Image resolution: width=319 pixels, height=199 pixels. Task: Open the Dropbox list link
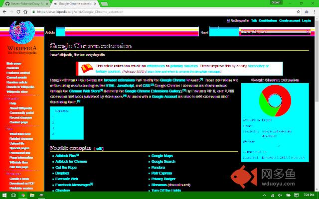point(62,173)
